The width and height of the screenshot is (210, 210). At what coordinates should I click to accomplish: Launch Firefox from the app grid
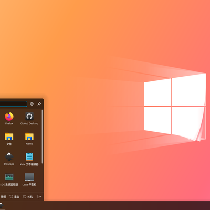[9, 119]
